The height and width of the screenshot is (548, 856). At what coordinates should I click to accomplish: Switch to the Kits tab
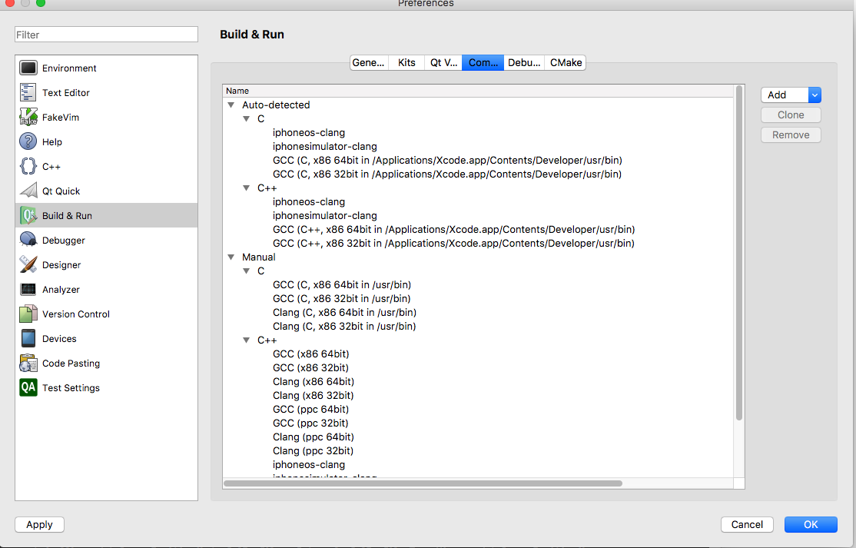pyautogui.click(x=406, y=63)
